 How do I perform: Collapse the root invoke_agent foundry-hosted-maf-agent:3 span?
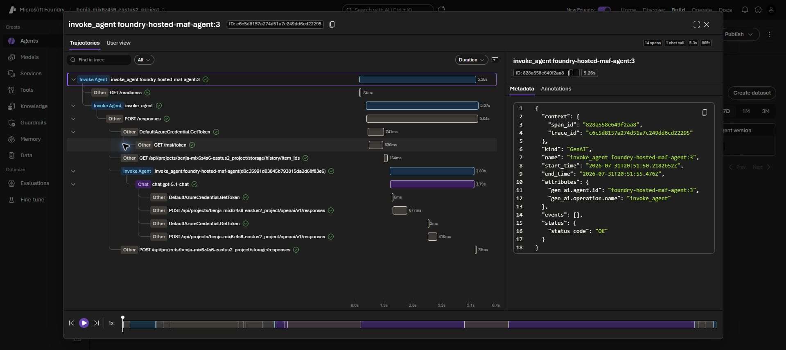coord(74,79)
